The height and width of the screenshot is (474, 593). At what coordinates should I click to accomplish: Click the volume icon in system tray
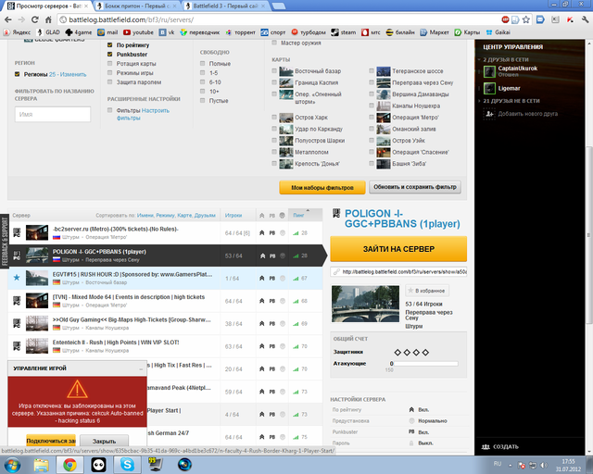tap(544, 465)
